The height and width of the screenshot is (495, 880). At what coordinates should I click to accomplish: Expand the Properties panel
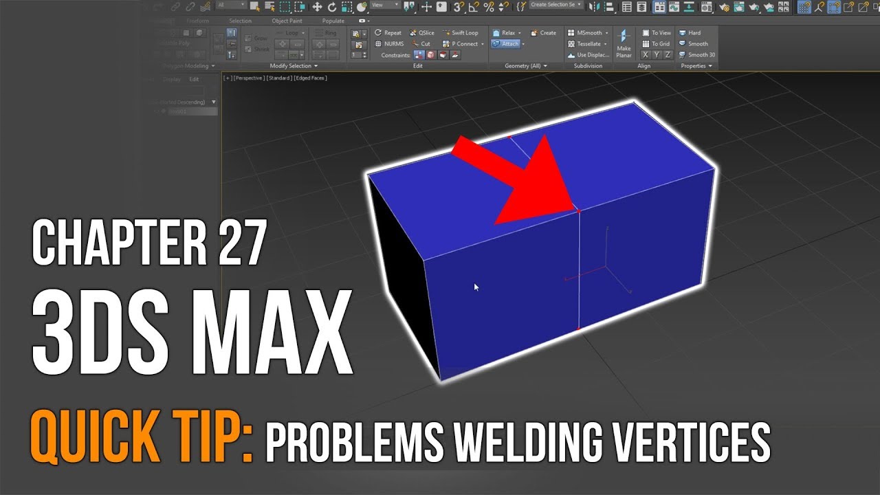click(697, 66)
